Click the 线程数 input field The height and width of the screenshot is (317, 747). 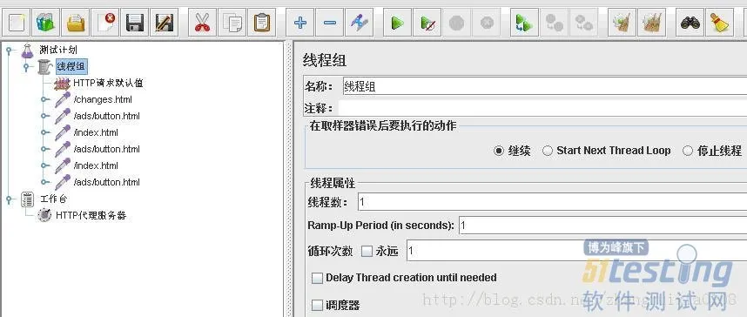tap(552, 202)
